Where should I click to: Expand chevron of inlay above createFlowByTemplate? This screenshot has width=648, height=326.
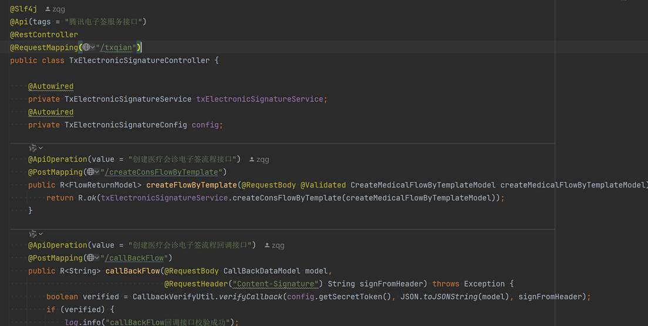pos(41,148)
